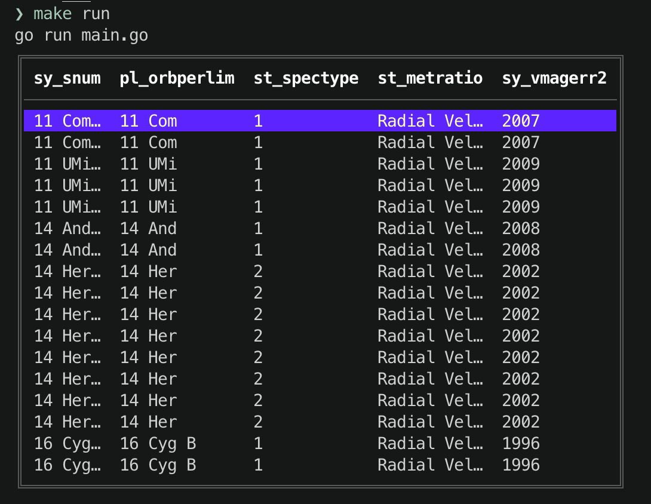Select the last 11 UMi row
Screen dimensions: 651x504
point(239,207)
